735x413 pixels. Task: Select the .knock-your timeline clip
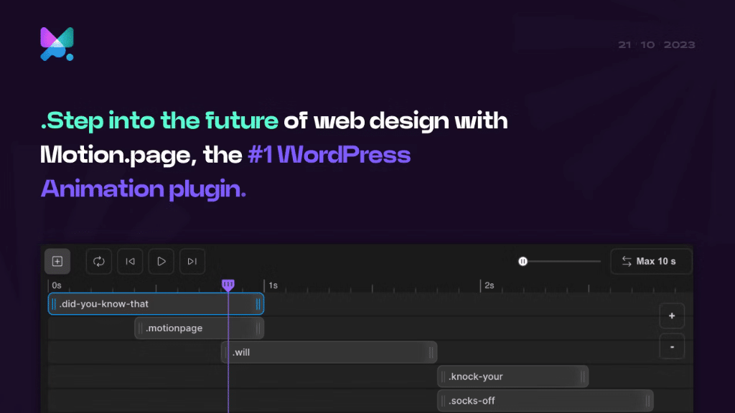click(x=512, y=377)
